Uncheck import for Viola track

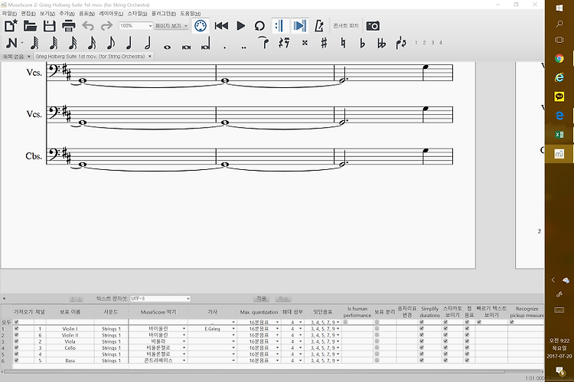tap(16, 341)
